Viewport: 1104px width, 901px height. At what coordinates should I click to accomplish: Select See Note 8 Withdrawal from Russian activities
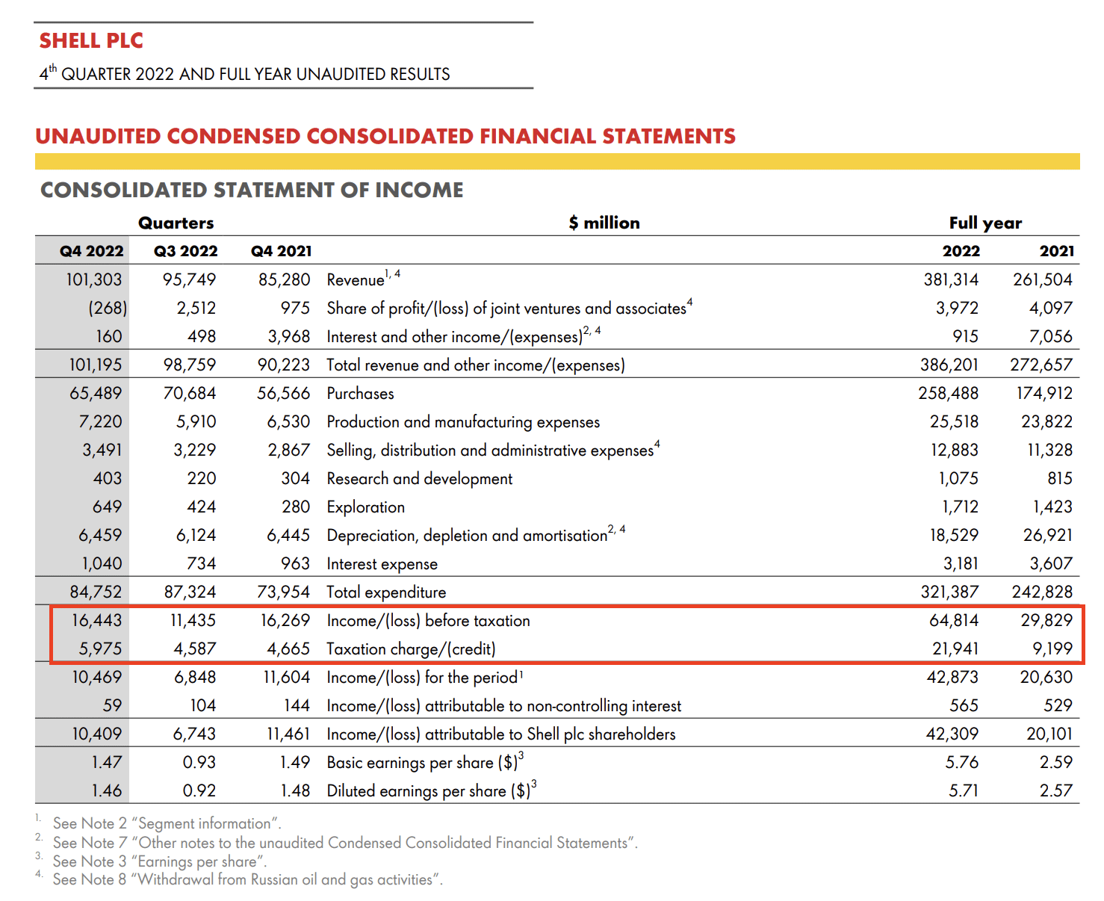(247, 879)
